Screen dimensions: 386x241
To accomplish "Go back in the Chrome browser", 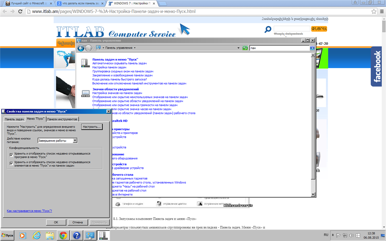I will 5,12.
